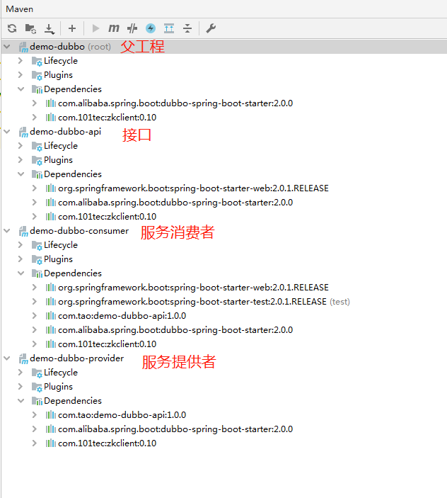
Task: Select zkclient:0.10 under demo-dubbo-consumer
Action: [108, 344]
